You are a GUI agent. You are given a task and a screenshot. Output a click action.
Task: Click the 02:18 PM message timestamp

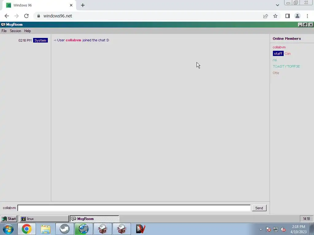[x=25, y=40]
